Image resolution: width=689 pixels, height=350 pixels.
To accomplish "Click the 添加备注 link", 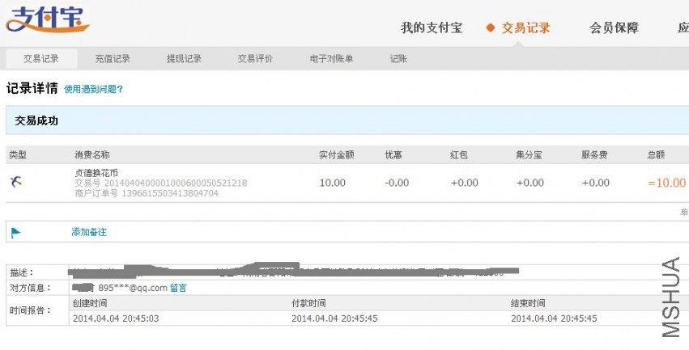I will pos(89,232).
